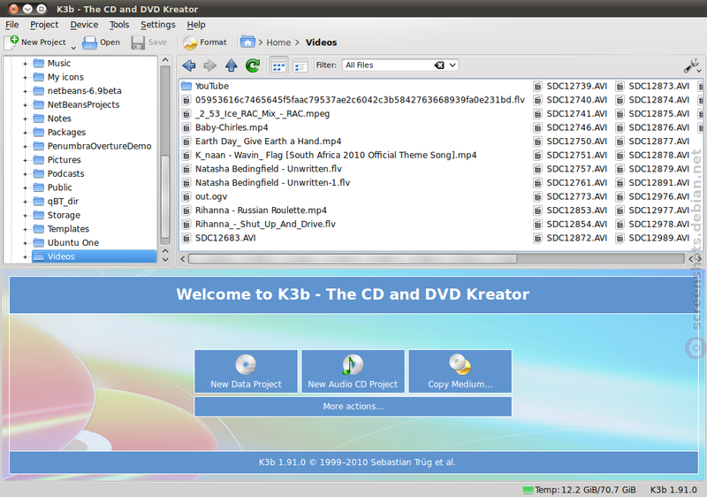Click video icon beside SDC12683.AVI
Screen dimensions: 707x497
(x=186, y=238)
